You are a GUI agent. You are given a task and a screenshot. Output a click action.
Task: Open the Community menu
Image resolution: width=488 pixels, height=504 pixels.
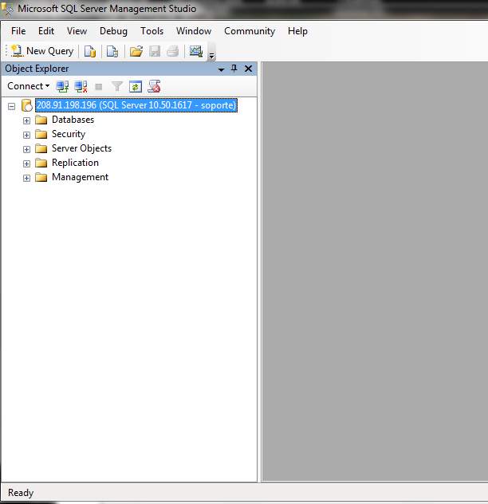250,31
